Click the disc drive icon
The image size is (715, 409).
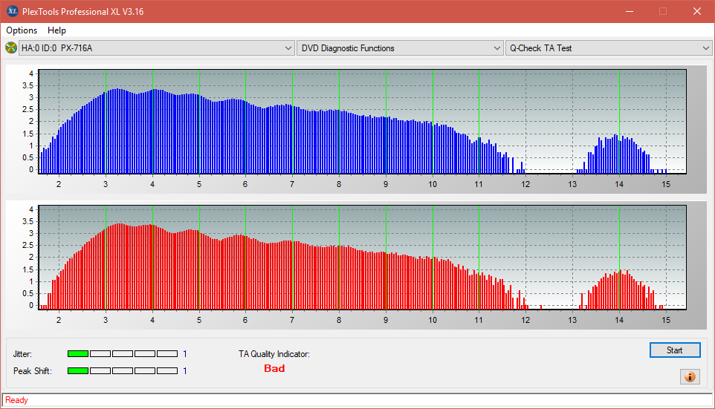10,48
